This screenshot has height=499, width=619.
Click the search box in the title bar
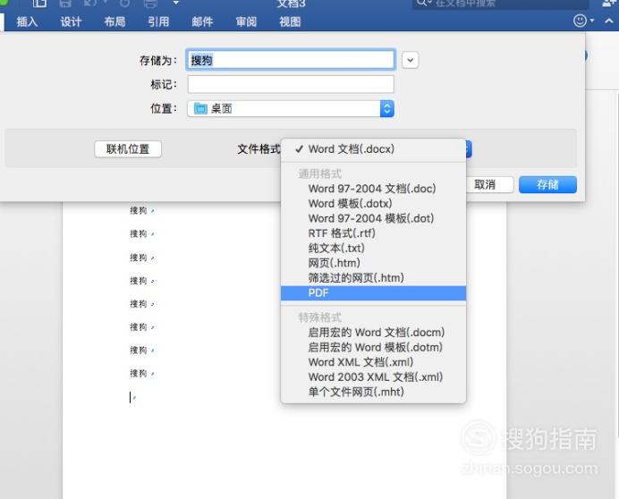(x=501, y=4)
